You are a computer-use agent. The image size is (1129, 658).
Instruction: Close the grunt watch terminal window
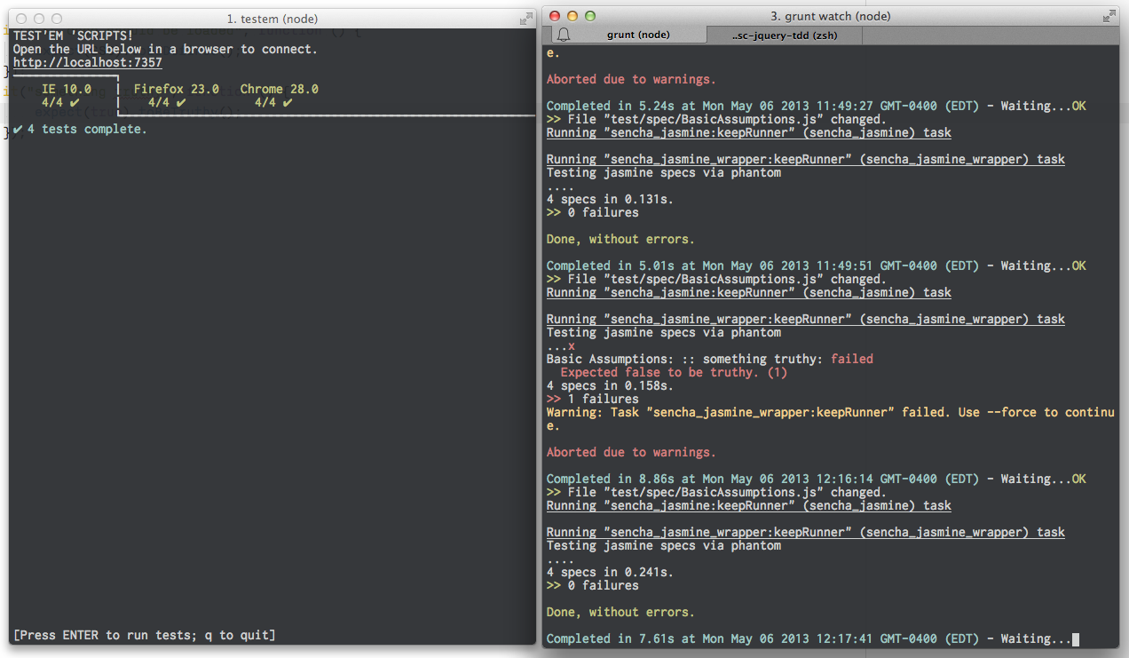[555, 16]
